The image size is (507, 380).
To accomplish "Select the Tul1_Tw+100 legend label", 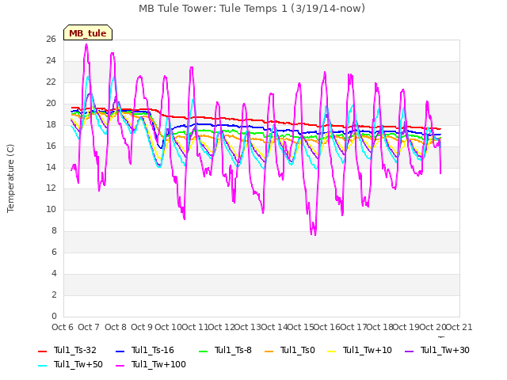I will [158, 364].
